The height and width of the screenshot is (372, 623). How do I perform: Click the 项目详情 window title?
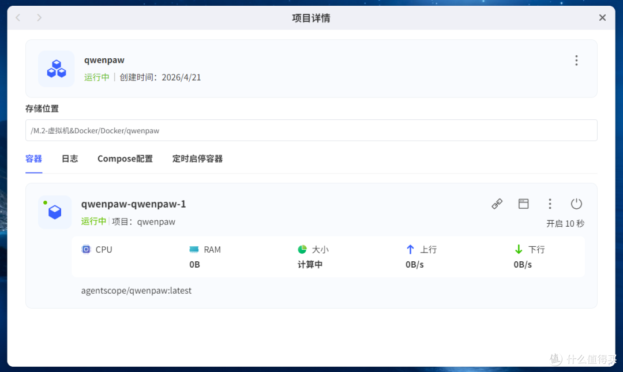[x=311, y=18]
